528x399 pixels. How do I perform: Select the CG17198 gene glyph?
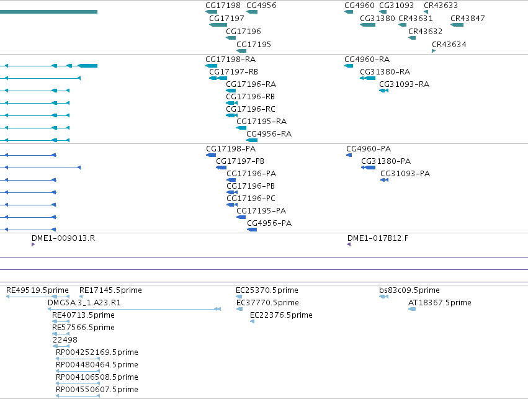coord(211,12)
